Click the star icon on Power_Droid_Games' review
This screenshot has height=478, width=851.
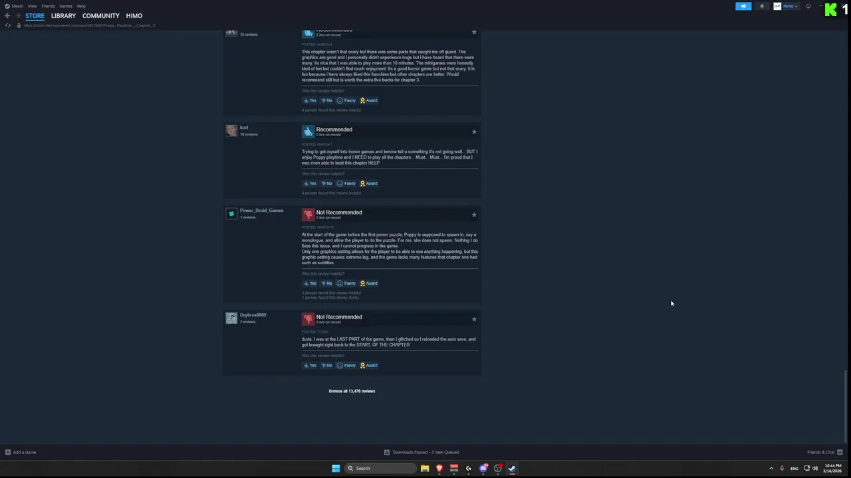tap(474, 214)
